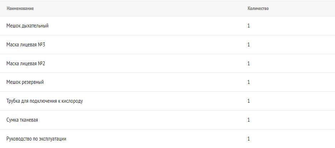Click the word дыхательный in the first row
Screen dimensions: 335x148
click(x=35, y=26)
